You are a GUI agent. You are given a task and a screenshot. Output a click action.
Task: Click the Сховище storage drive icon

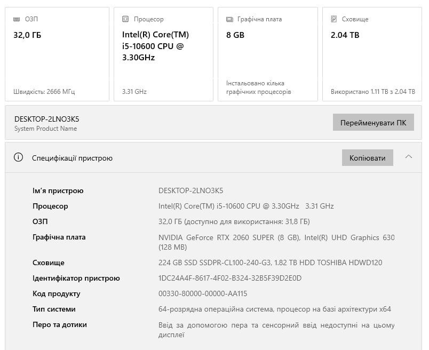(334, 19)
